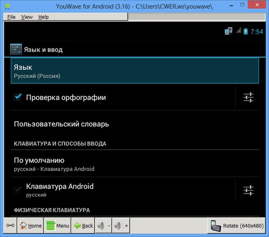Open the File menu
269x237 pixels.
(x=11, y=17)
